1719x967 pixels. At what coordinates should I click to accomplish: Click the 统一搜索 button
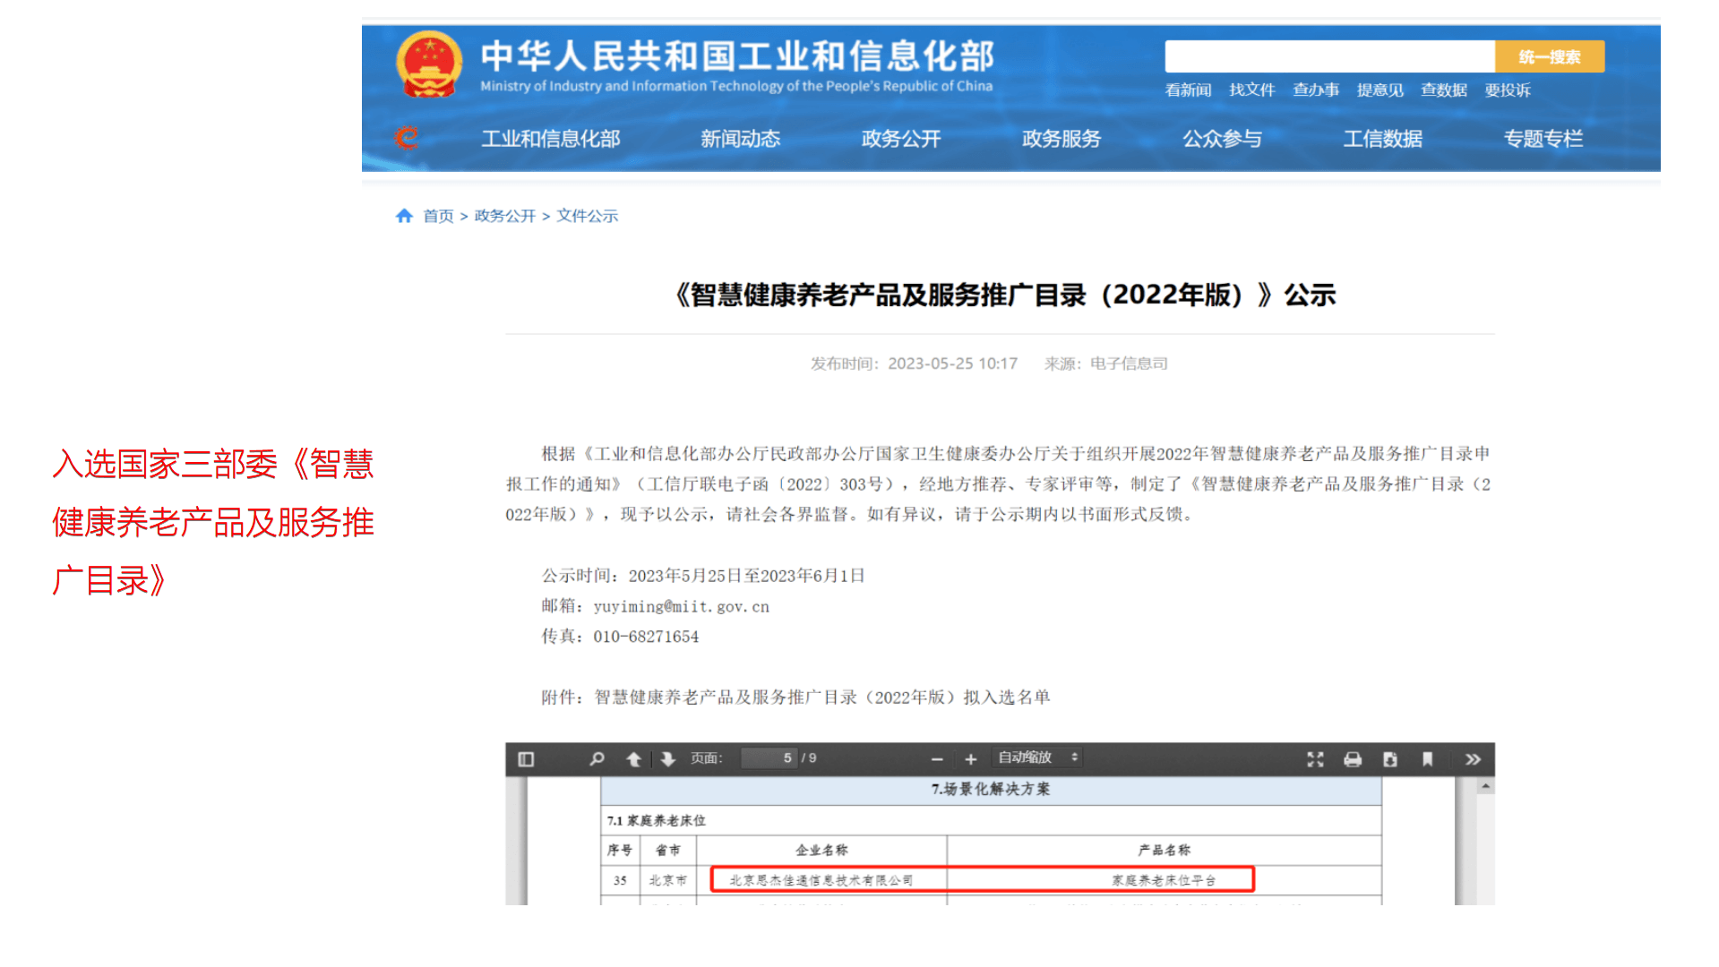(x=1550, y=56)
